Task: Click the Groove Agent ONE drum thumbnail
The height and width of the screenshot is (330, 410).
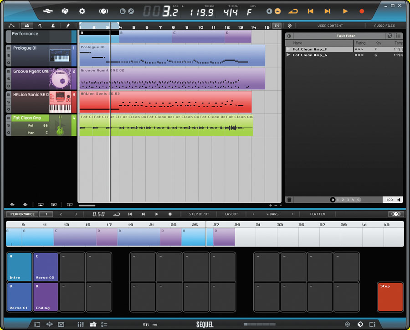Action: point(60,78)
